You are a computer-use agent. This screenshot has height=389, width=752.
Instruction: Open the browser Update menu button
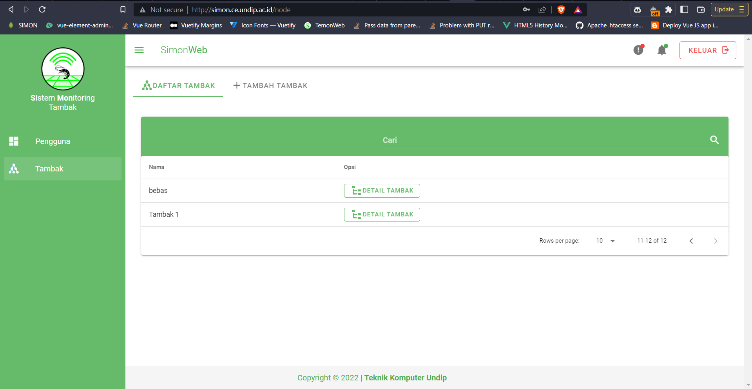(729, 9)
